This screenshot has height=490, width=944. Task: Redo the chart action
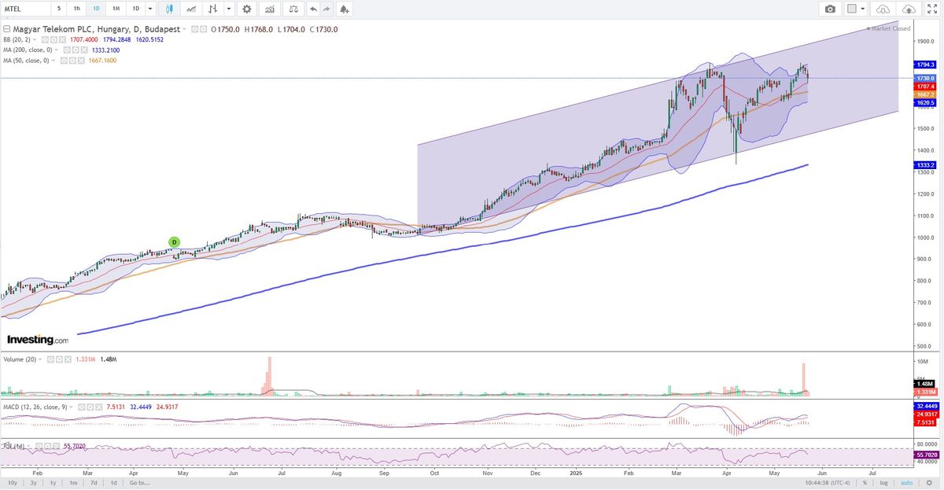tap(326, 9)
